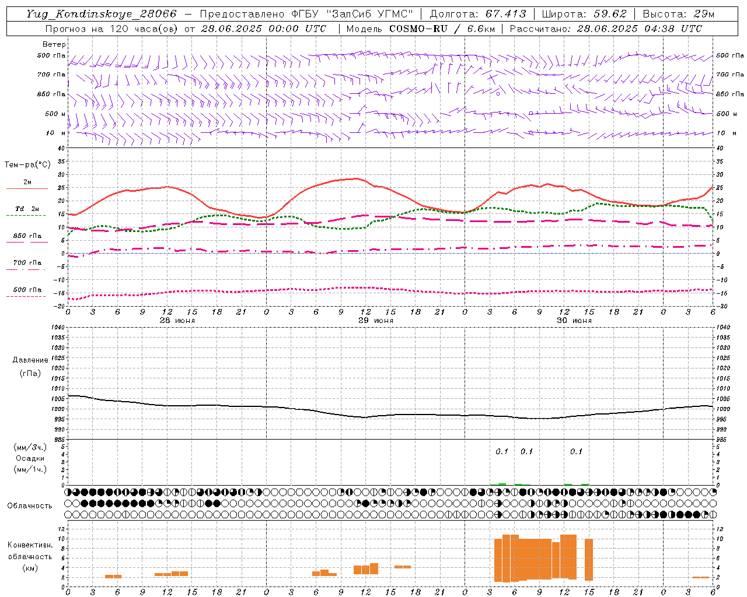Click the '2м' temperature legend entry
This screenshot has height=597, width=747.
[27, 182]
